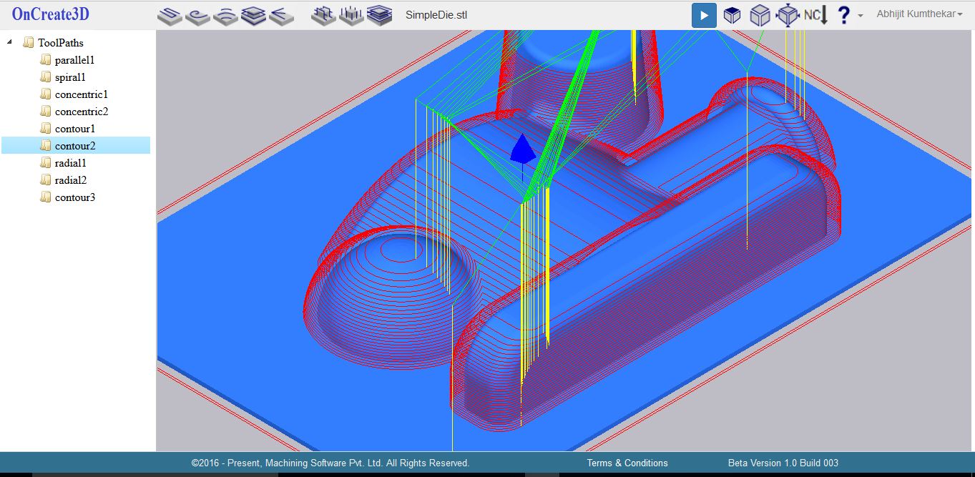Select the concentric toolpath tool
Image resolution: width=975 pixels, height=477 pixels.
tap(225, 15)
